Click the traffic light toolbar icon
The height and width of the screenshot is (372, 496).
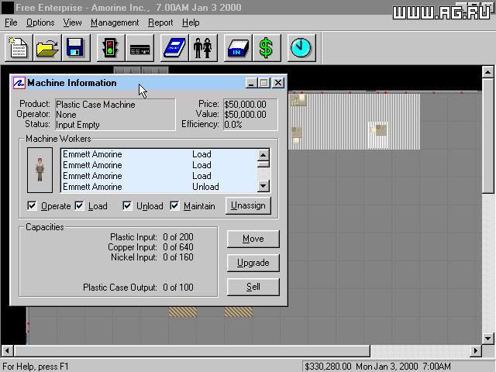pyautogui.click(x=110, y=48)
